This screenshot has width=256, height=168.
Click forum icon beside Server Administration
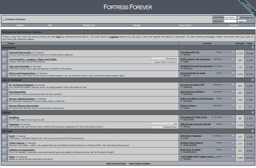[x=5, y=100]
